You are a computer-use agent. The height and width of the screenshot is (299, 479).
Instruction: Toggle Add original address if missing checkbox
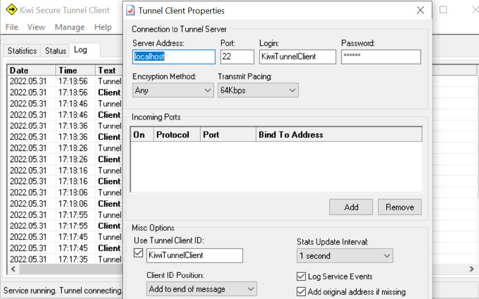(x=301, y=292)
